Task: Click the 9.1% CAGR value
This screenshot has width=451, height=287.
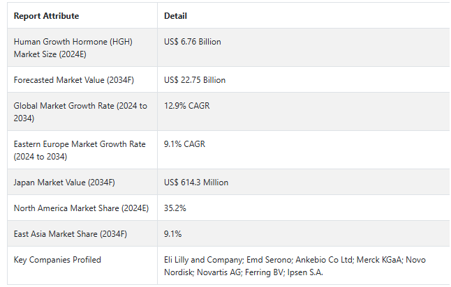Action: [x=184, y=144]
